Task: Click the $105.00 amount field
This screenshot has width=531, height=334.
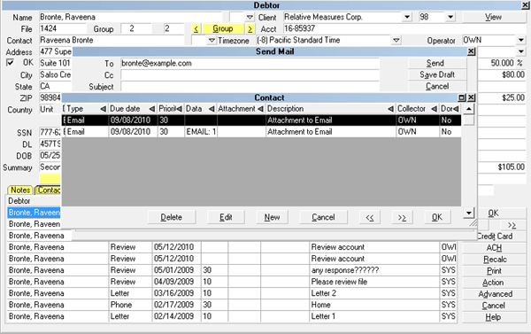Action: [x=502, y=167]
